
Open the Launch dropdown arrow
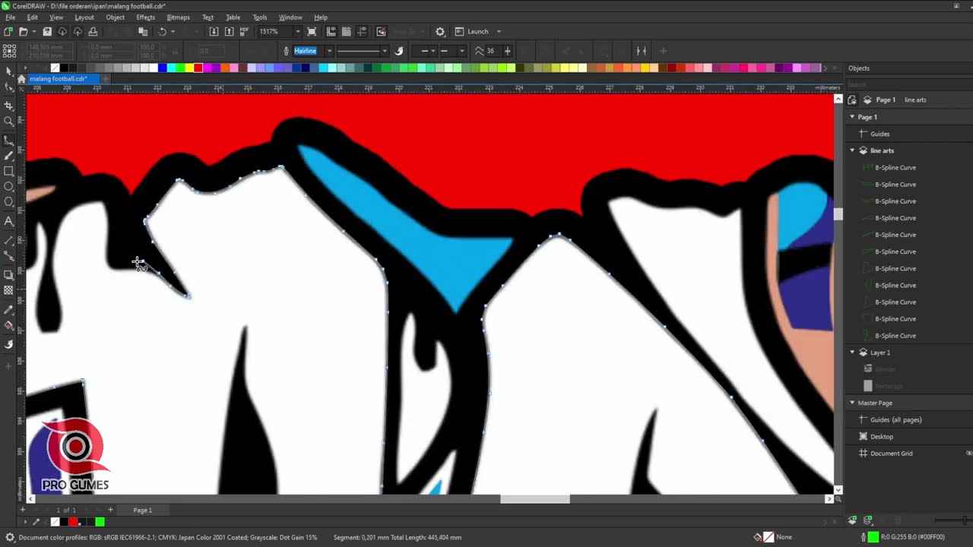499,31
